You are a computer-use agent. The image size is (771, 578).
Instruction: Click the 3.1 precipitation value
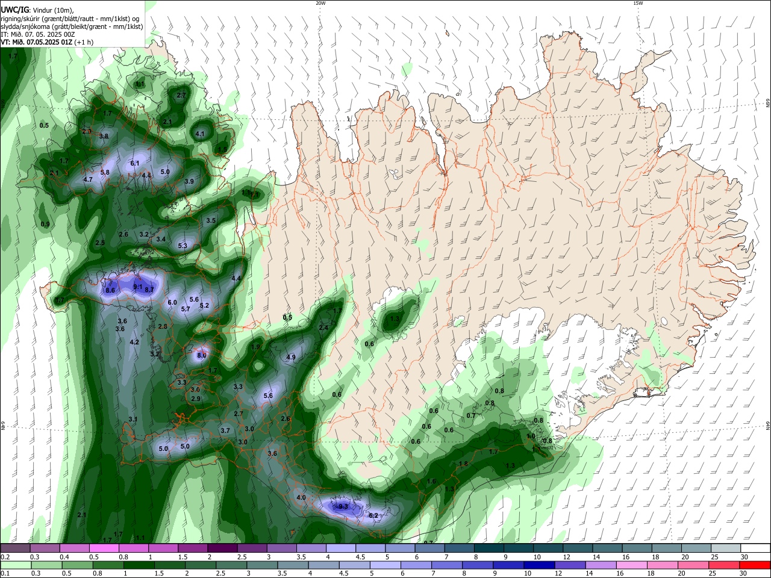click(x=133, y=419)
